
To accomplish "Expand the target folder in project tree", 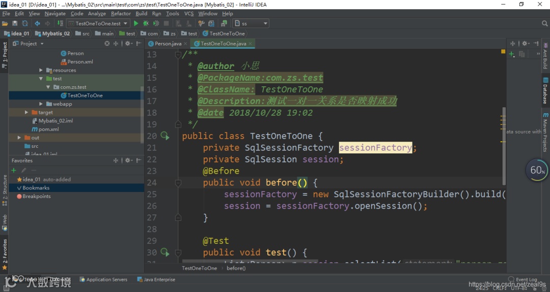I will [26, 112].
